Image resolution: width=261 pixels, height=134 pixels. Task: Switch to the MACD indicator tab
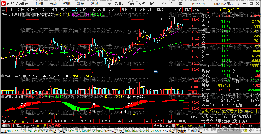(39, 121)
